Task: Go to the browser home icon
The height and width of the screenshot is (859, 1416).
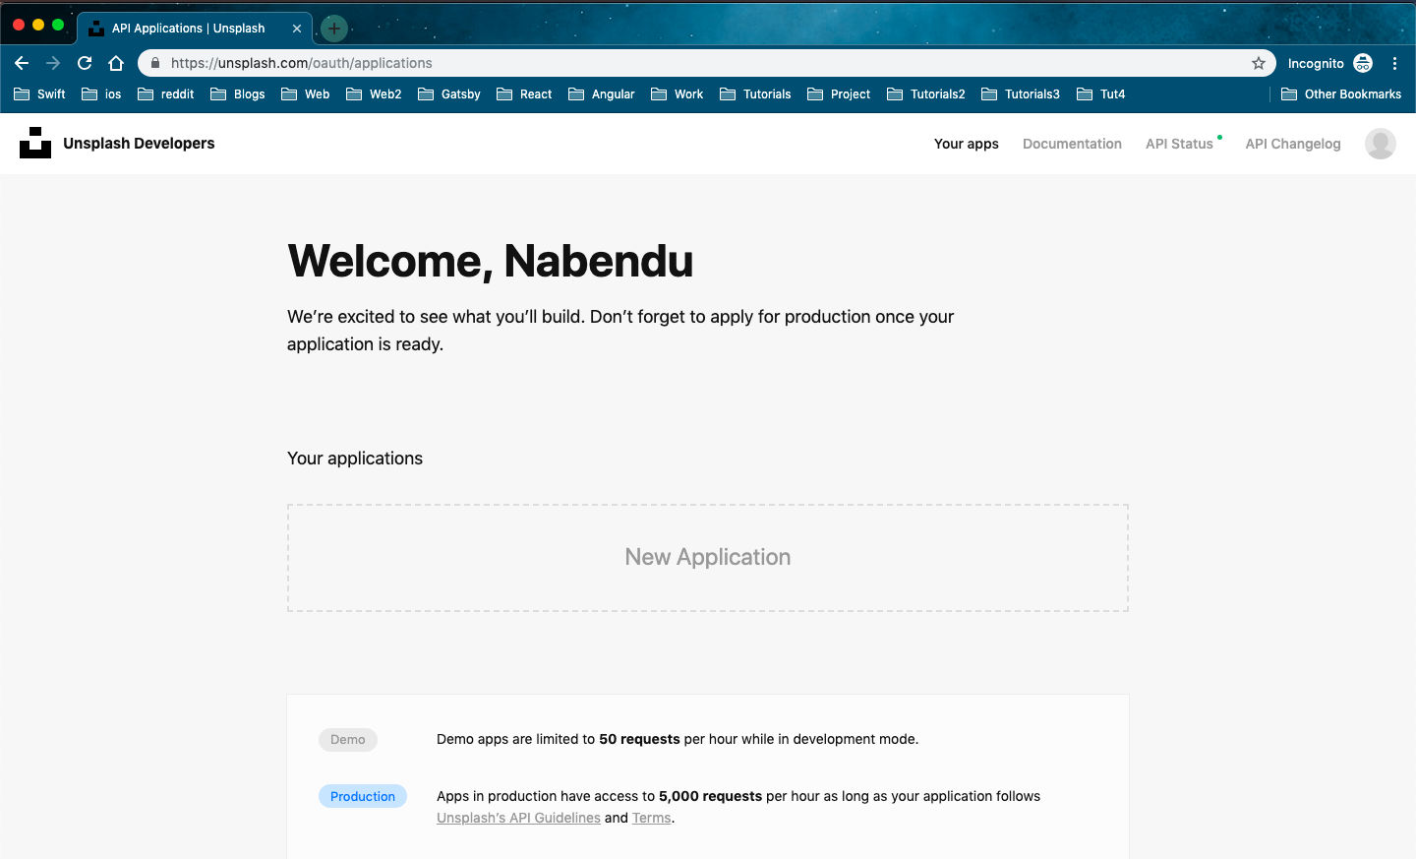Action: [x=116, y=63]
